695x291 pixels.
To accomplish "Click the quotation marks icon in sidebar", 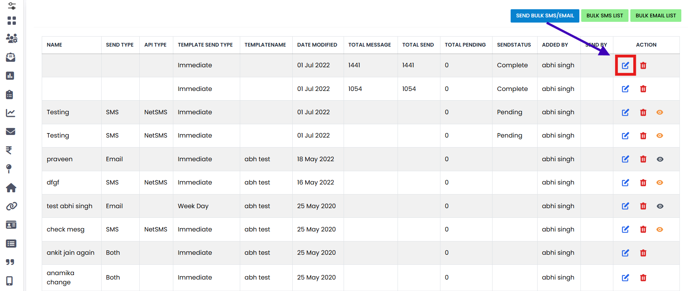I will [x=10, y=262].
